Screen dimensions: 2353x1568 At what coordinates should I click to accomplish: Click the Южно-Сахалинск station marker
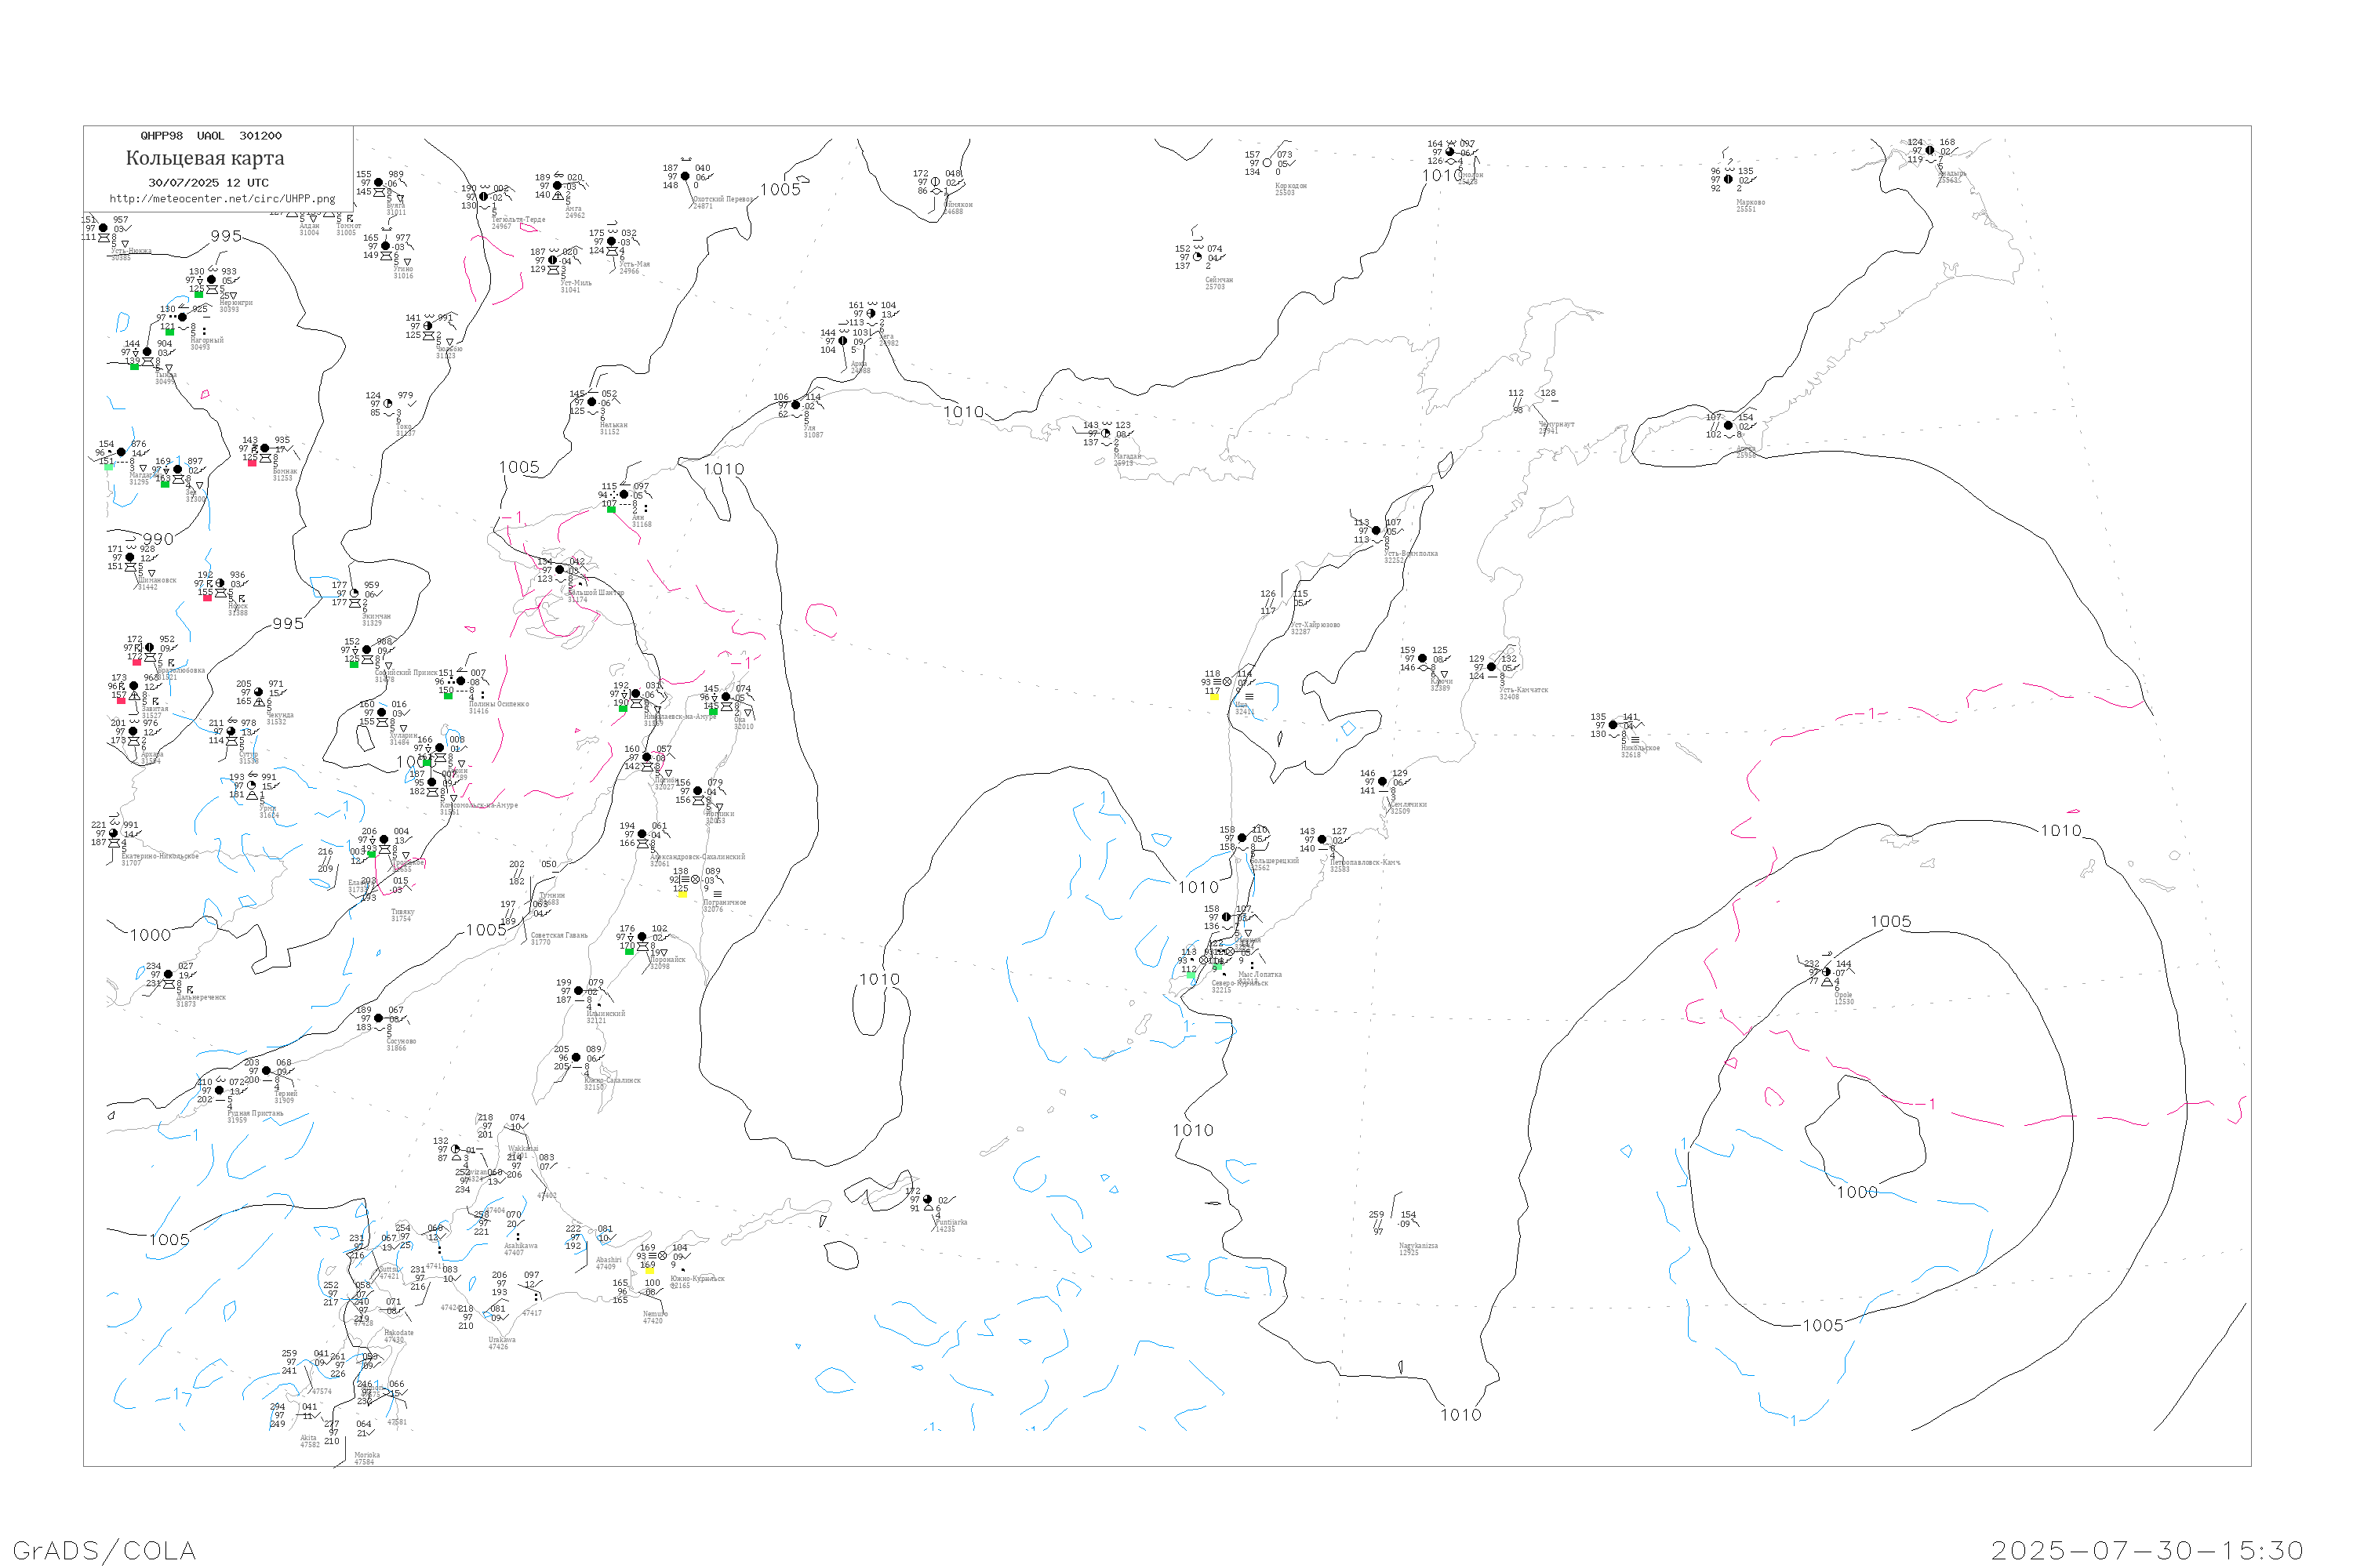coord(576,1058)
